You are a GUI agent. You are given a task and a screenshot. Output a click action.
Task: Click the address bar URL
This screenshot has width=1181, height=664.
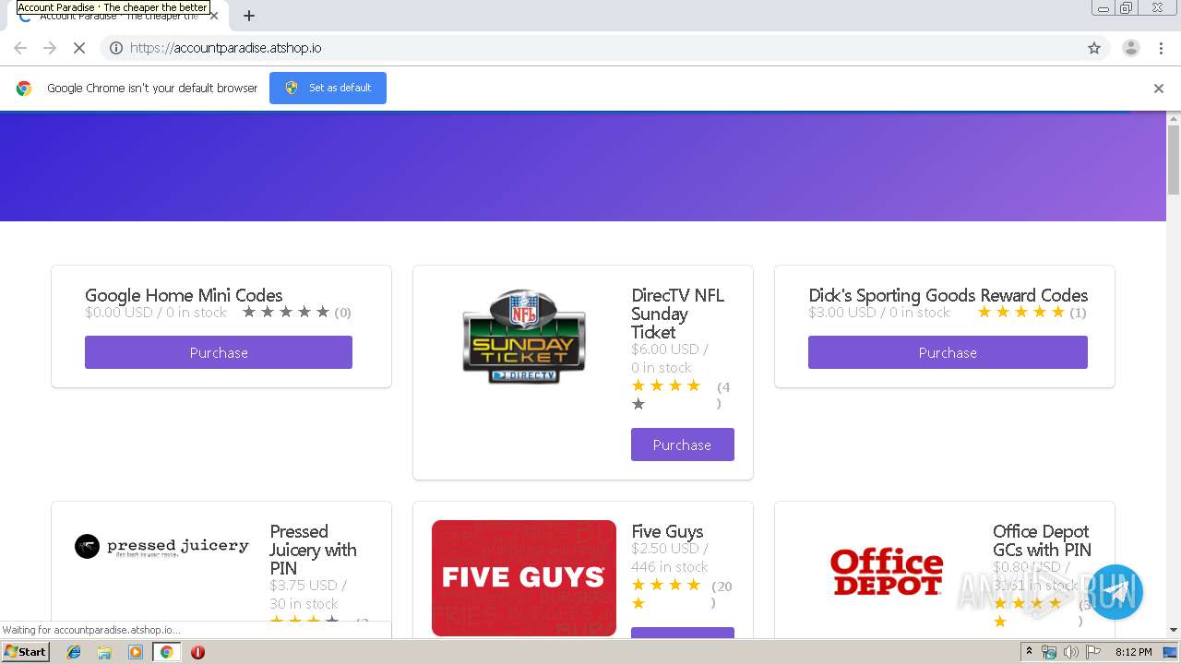(x=226, y=48)
